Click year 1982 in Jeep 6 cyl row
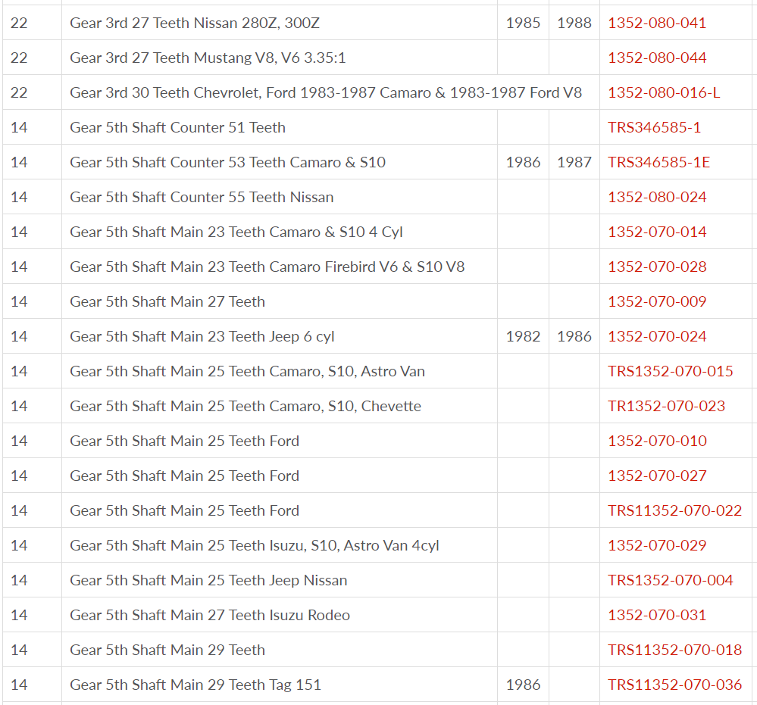The image size is (757, 705). [523, 336]
